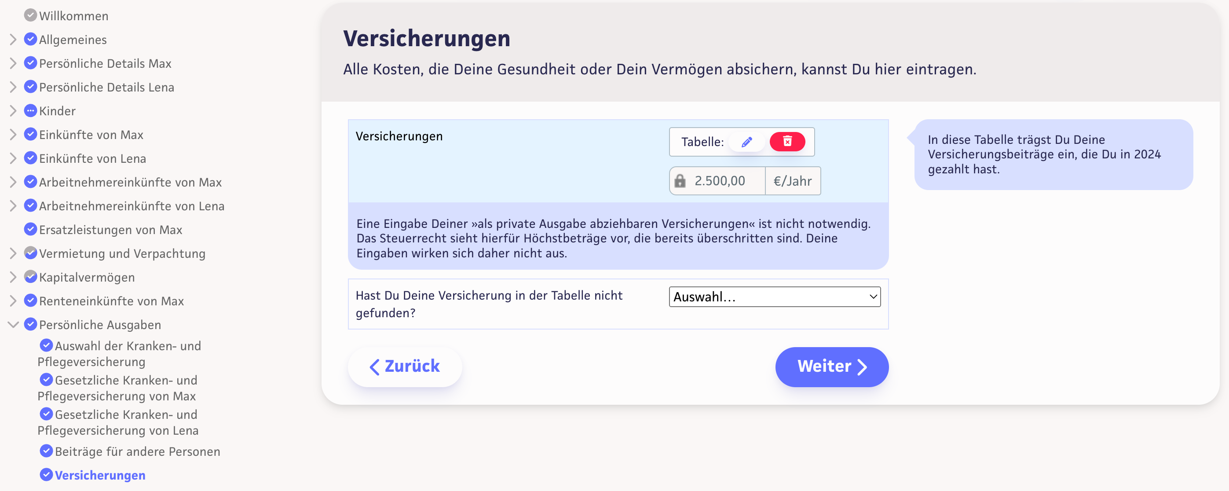Expand the Kinder section chevron
Viewport: 1229px width, 491px height.
(13, 111)
